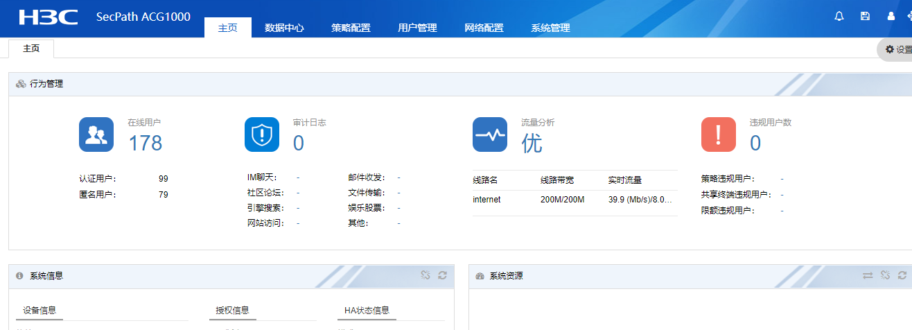The width and height of the screenshot is (912, 330).
Task: Select the 主页 page tab below header
Action: click(x=31, y=49)
